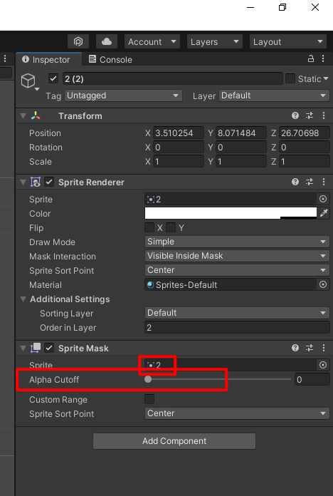Open the Account menu button
This screenshot has width=333, height=496.
(152, 42)
